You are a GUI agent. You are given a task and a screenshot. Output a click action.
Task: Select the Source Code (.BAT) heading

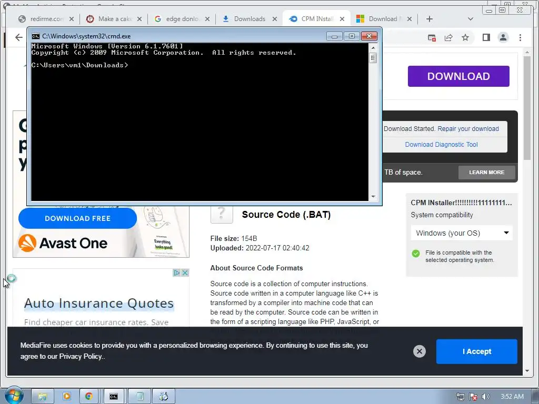click(x=286, y=215)
